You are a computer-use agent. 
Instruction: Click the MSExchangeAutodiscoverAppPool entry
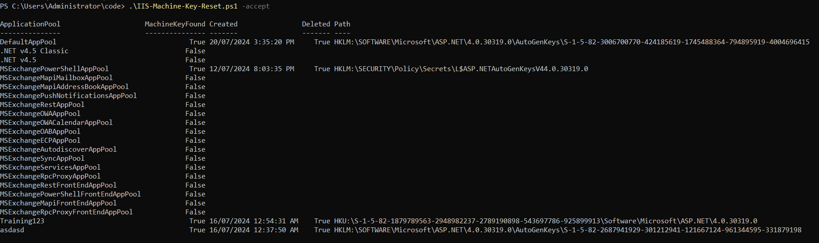click(x=58, y=149)
